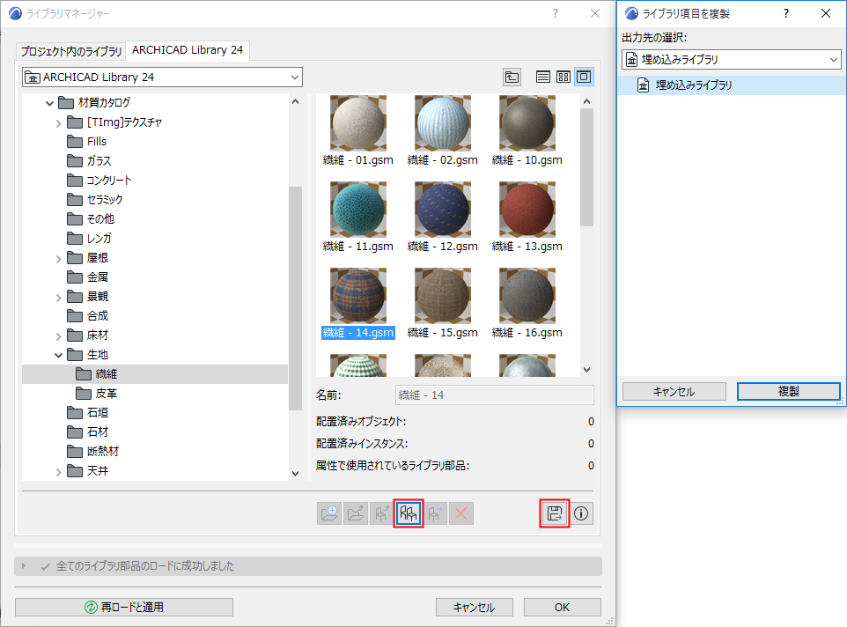The image size is (847, 627).
Task: Select 繊維 - 11.gsm thumbnail
Action: [x=358, y=210]
